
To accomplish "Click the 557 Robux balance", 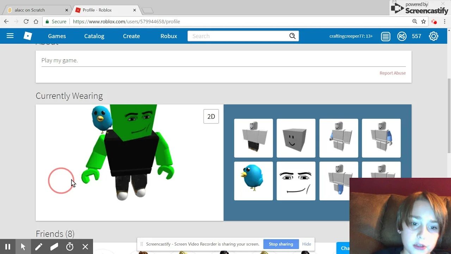I will (x=416, y=36).
